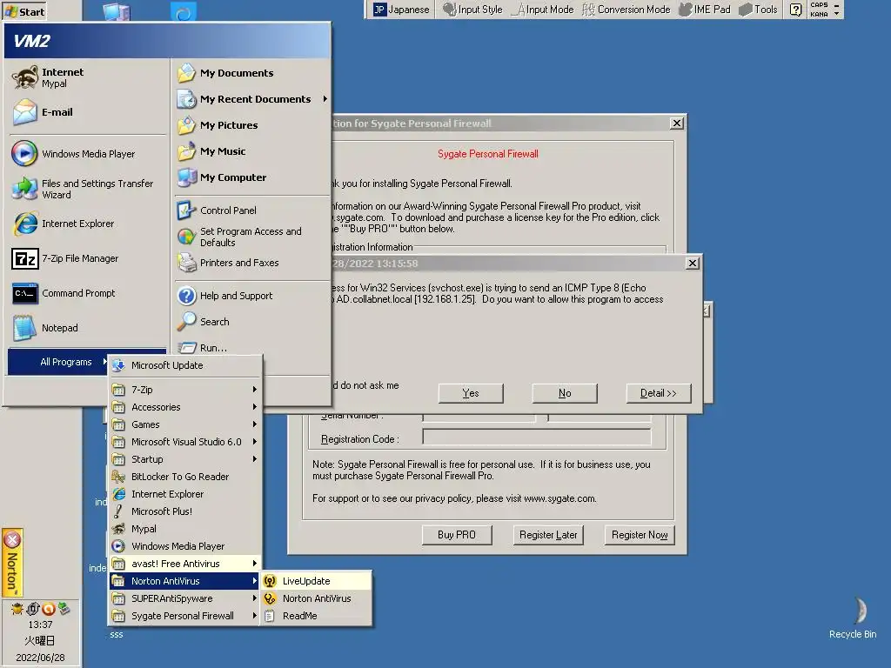Open Tools on IME language bar
The width and height of the screenshot is (891, 668).
tap(758, 10)
